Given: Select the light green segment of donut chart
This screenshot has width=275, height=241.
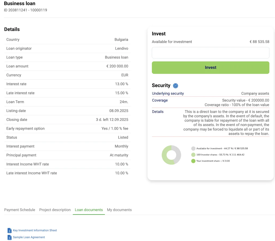Looking at the screenshot, I should [165, 158].
